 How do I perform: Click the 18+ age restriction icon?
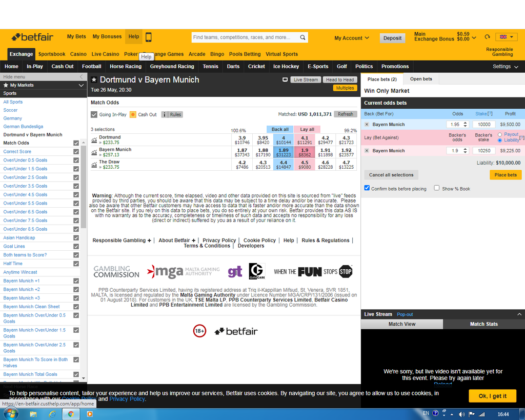pyautogui.click(x=199, y=331)
